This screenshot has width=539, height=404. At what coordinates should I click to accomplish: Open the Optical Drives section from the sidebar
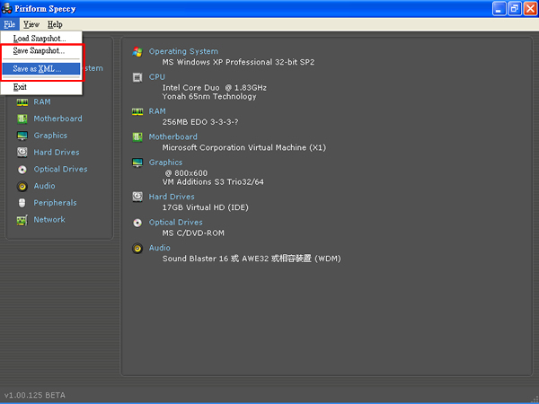click(60, 169)
